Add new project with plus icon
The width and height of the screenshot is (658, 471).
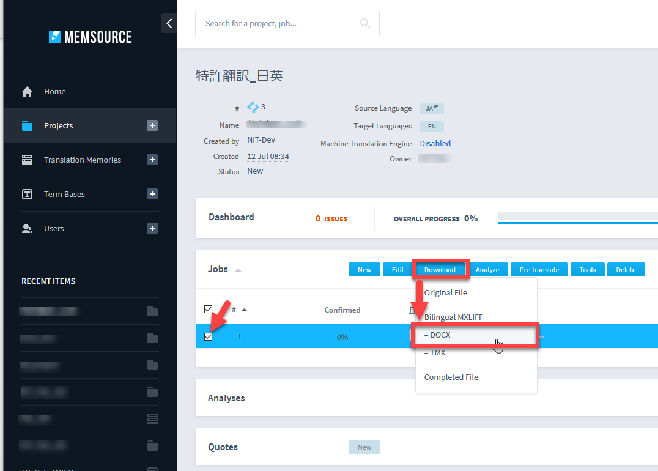coord(152,125)
